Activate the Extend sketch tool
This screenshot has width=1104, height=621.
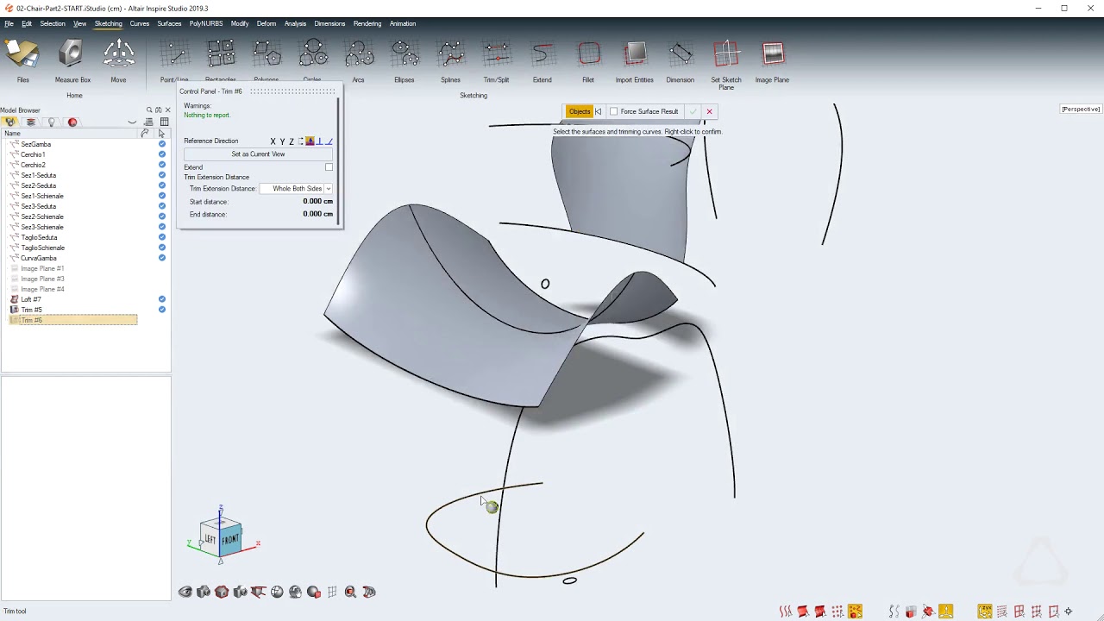[x=542, y=60]
